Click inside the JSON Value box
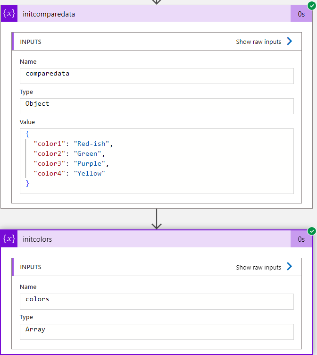This screenshot has height=355, width=317. pos(157,161)
